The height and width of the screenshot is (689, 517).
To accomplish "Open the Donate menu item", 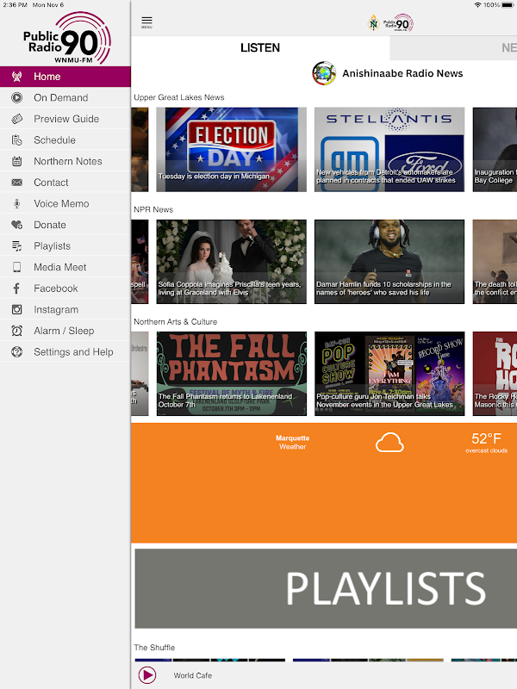I will [x=65, y=225].
